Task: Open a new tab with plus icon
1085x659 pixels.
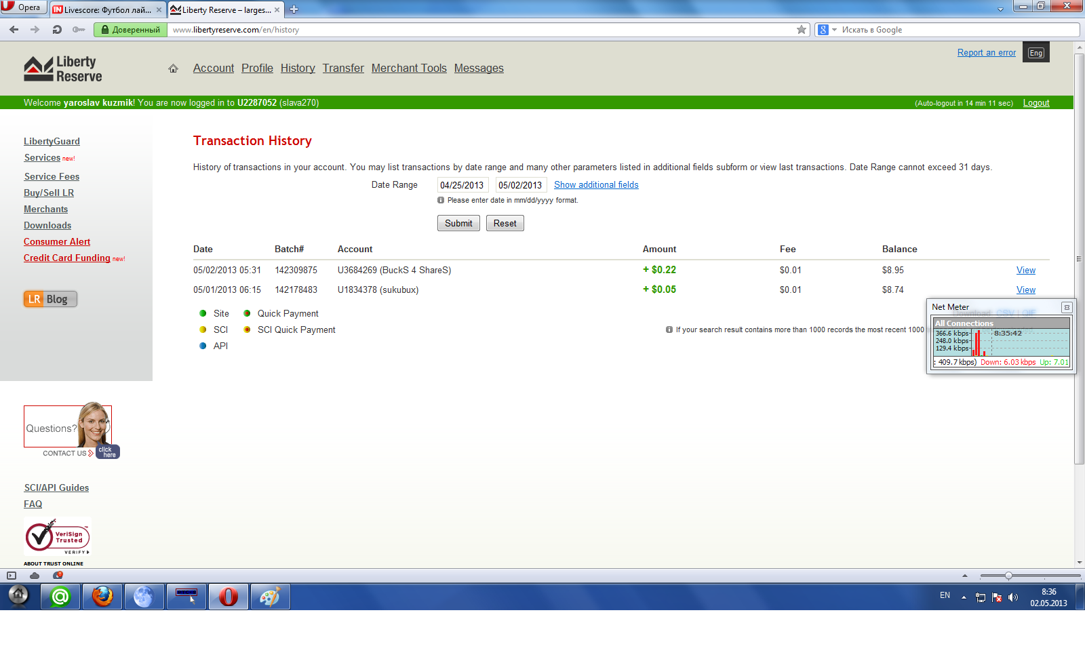Action: coord(294,9)
